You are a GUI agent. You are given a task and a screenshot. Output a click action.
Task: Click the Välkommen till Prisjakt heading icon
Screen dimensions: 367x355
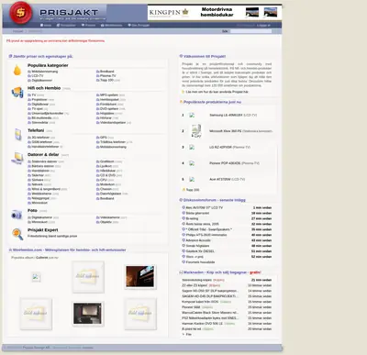pos(181,56)
